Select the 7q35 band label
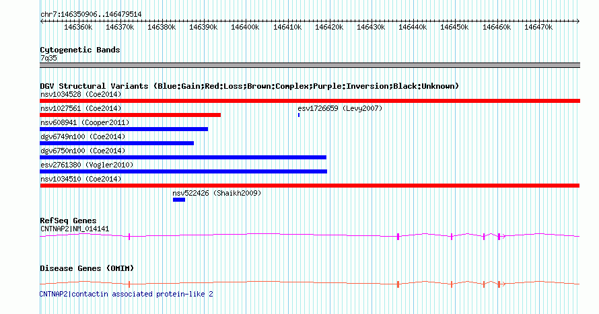 (x=48, y=58)
